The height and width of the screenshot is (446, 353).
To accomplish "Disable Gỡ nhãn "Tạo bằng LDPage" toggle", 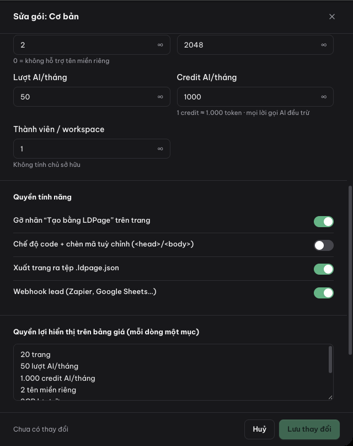I will [323, 222].
